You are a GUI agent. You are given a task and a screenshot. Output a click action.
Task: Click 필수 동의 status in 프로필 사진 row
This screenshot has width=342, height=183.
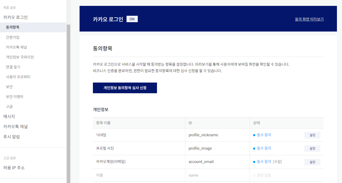[264, 148]
